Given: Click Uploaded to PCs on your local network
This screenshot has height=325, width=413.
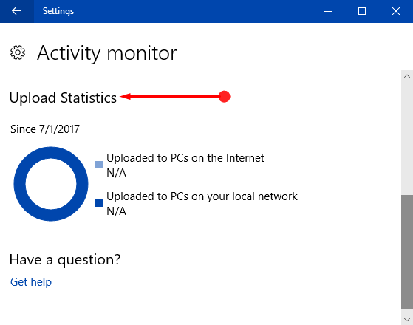Looking at the screenshot, I should click(x=202, y=196).
